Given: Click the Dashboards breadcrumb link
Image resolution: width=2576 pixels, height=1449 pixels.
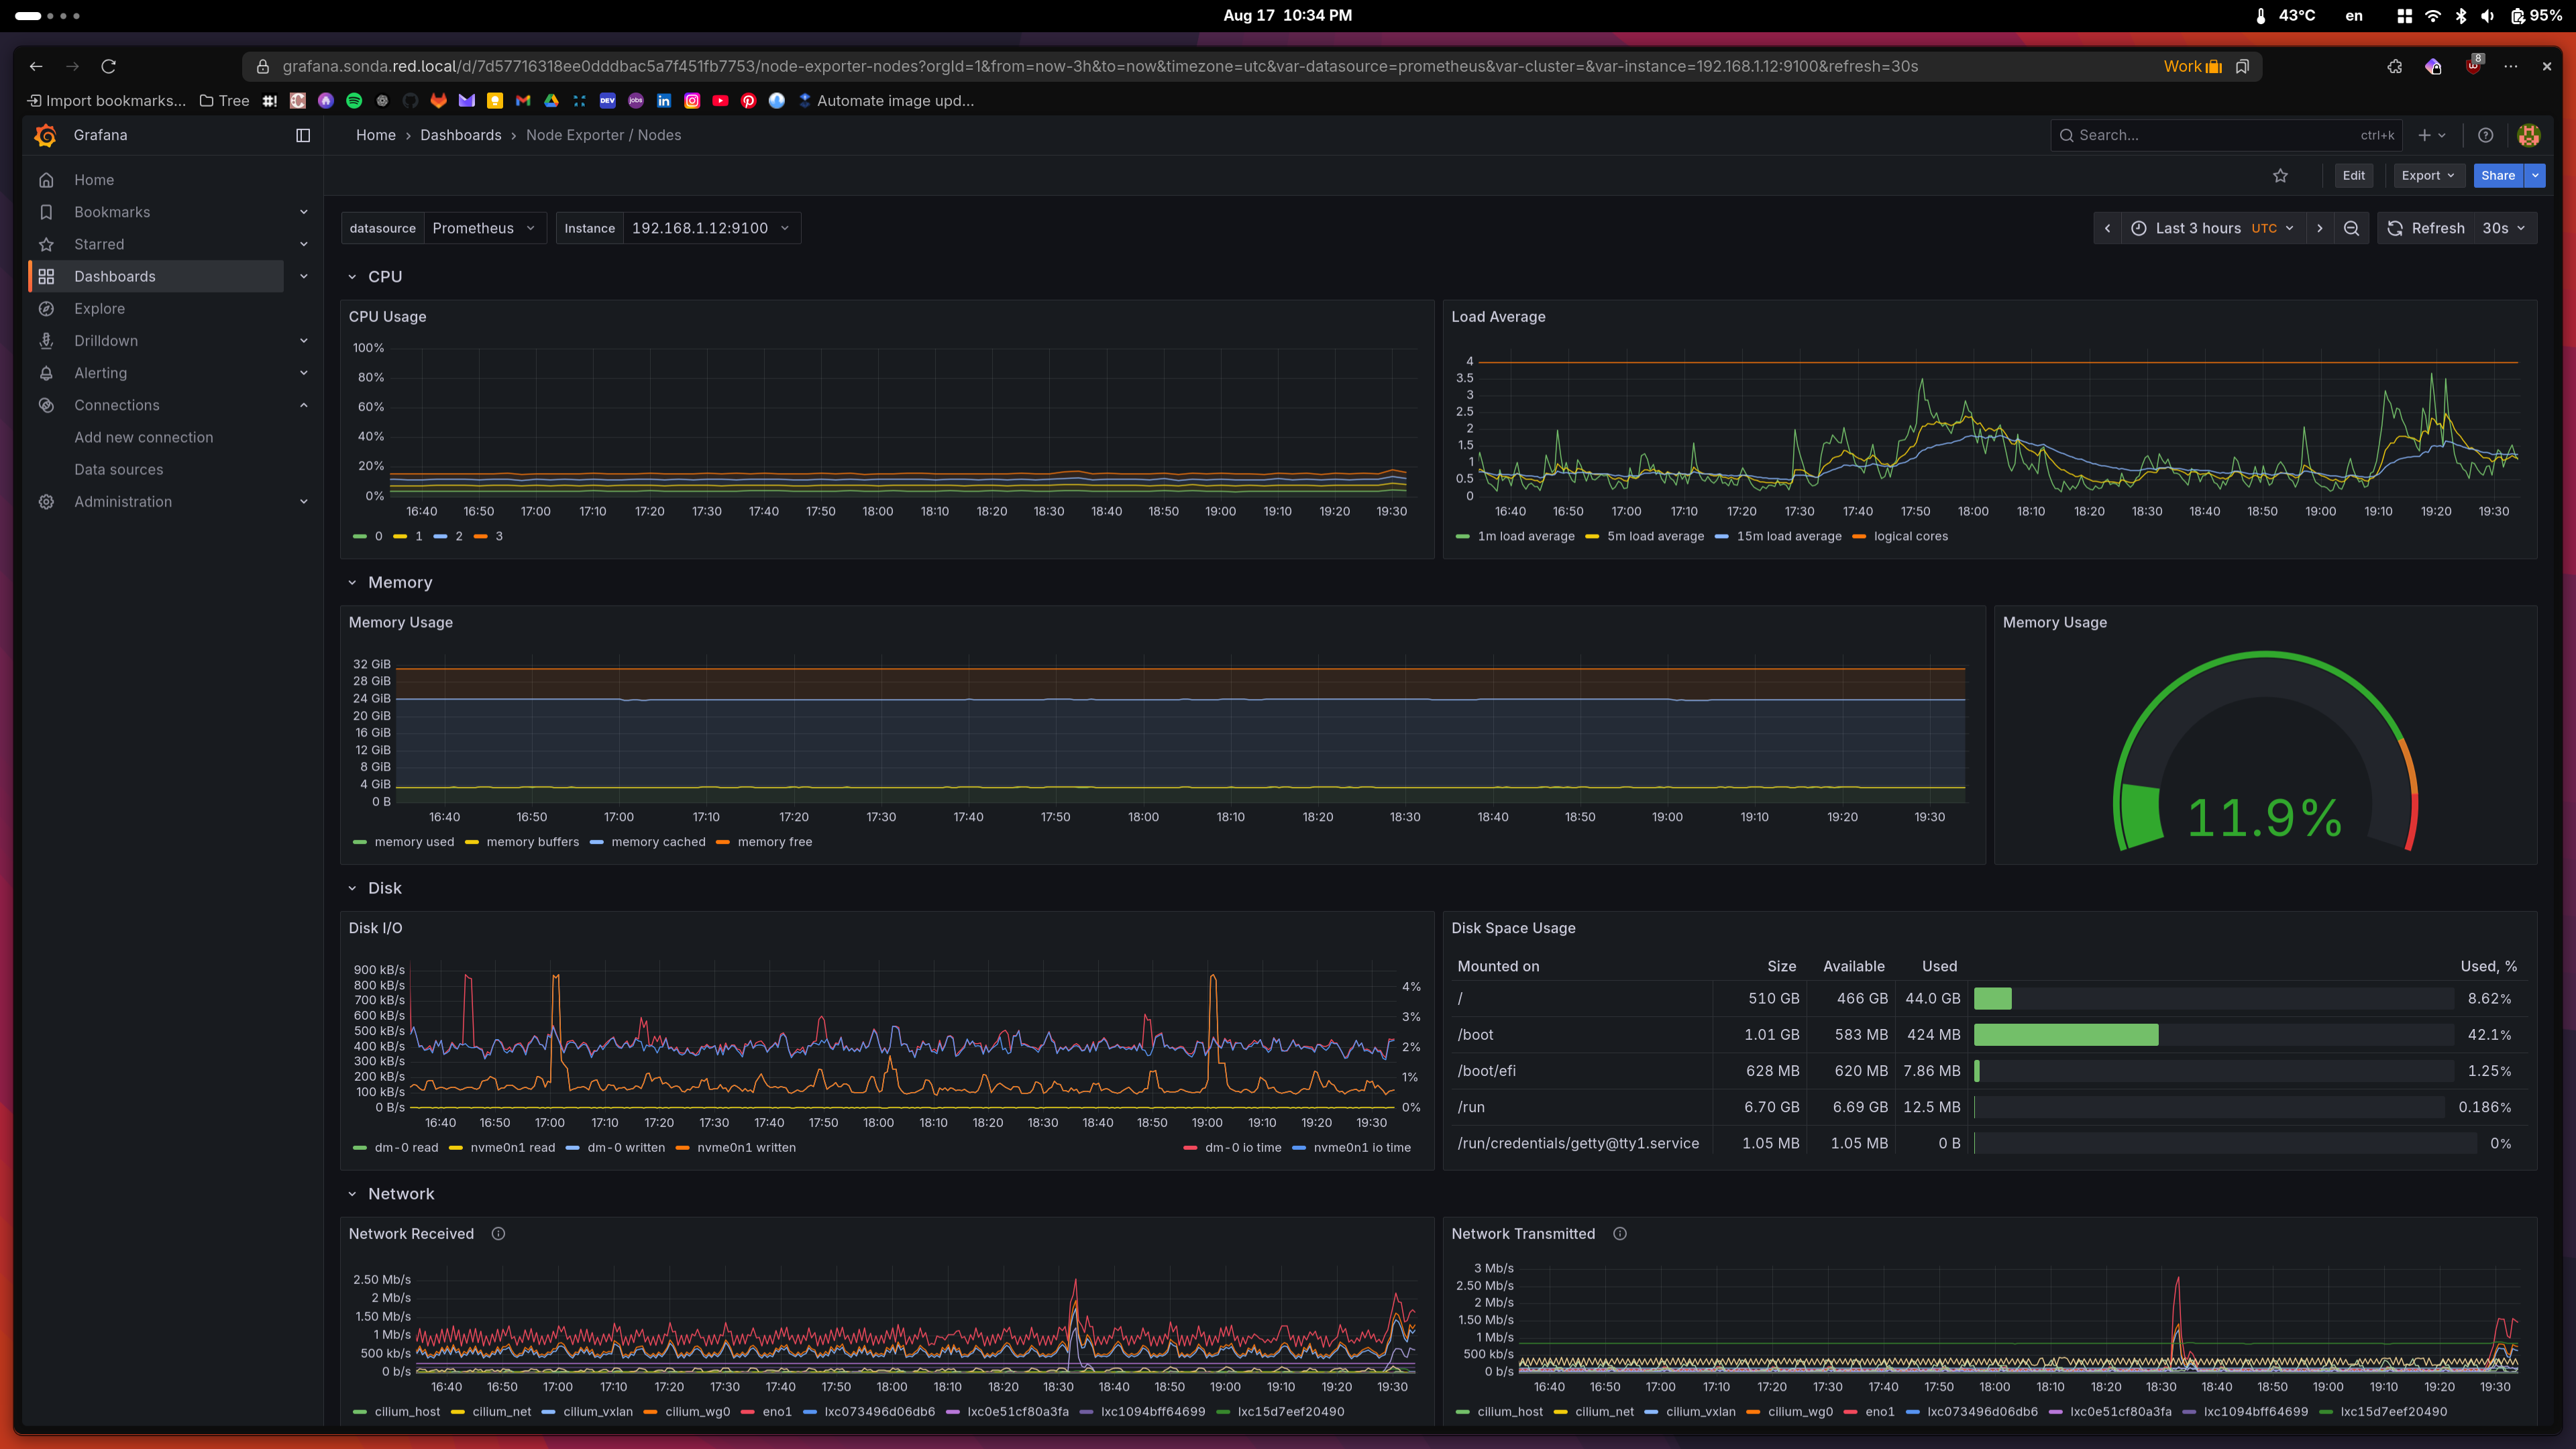Looking at the screenshot, I should coord(460,135).
